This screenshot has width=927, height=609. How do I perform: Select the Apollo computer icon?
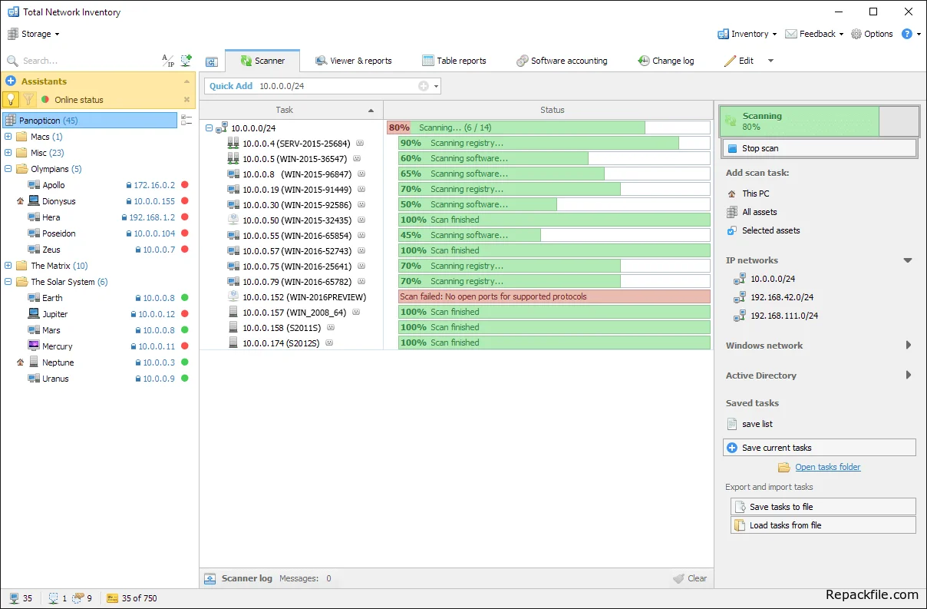[x=34, y=185]
